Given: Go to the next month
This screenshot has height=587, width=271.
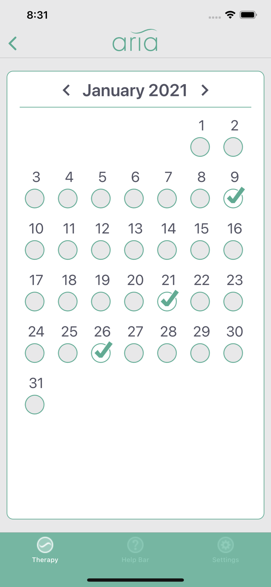Looking at the screenshot, I should 205,90.
